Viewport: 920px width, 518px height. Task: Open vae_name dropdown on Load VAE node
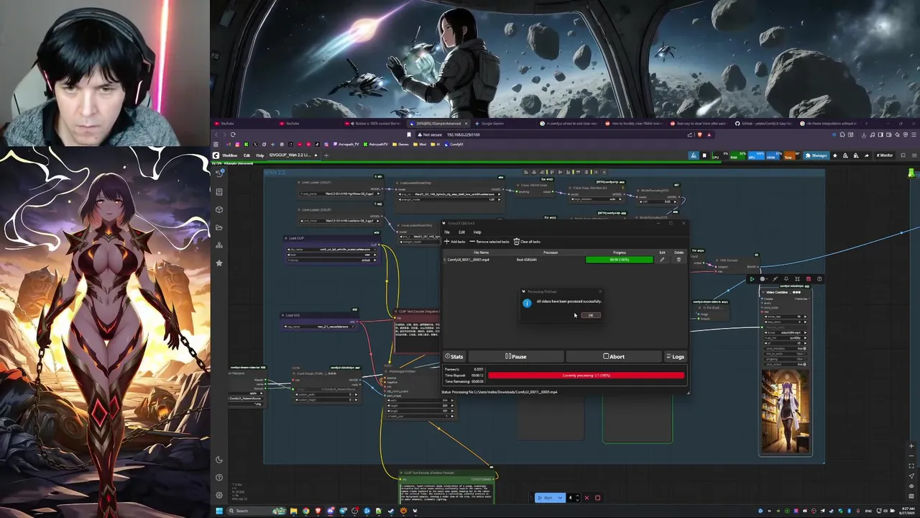pyautogui.click(x=319, y=327)
